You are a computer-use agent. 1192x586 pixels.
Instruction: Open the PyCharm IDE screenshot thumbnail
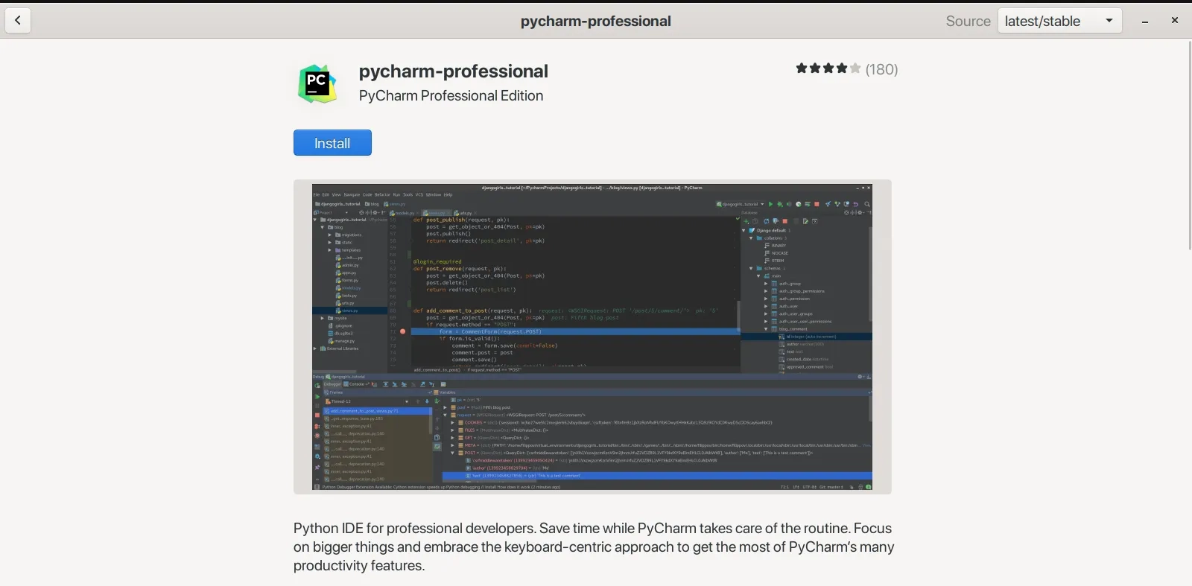tap(592, 337)
